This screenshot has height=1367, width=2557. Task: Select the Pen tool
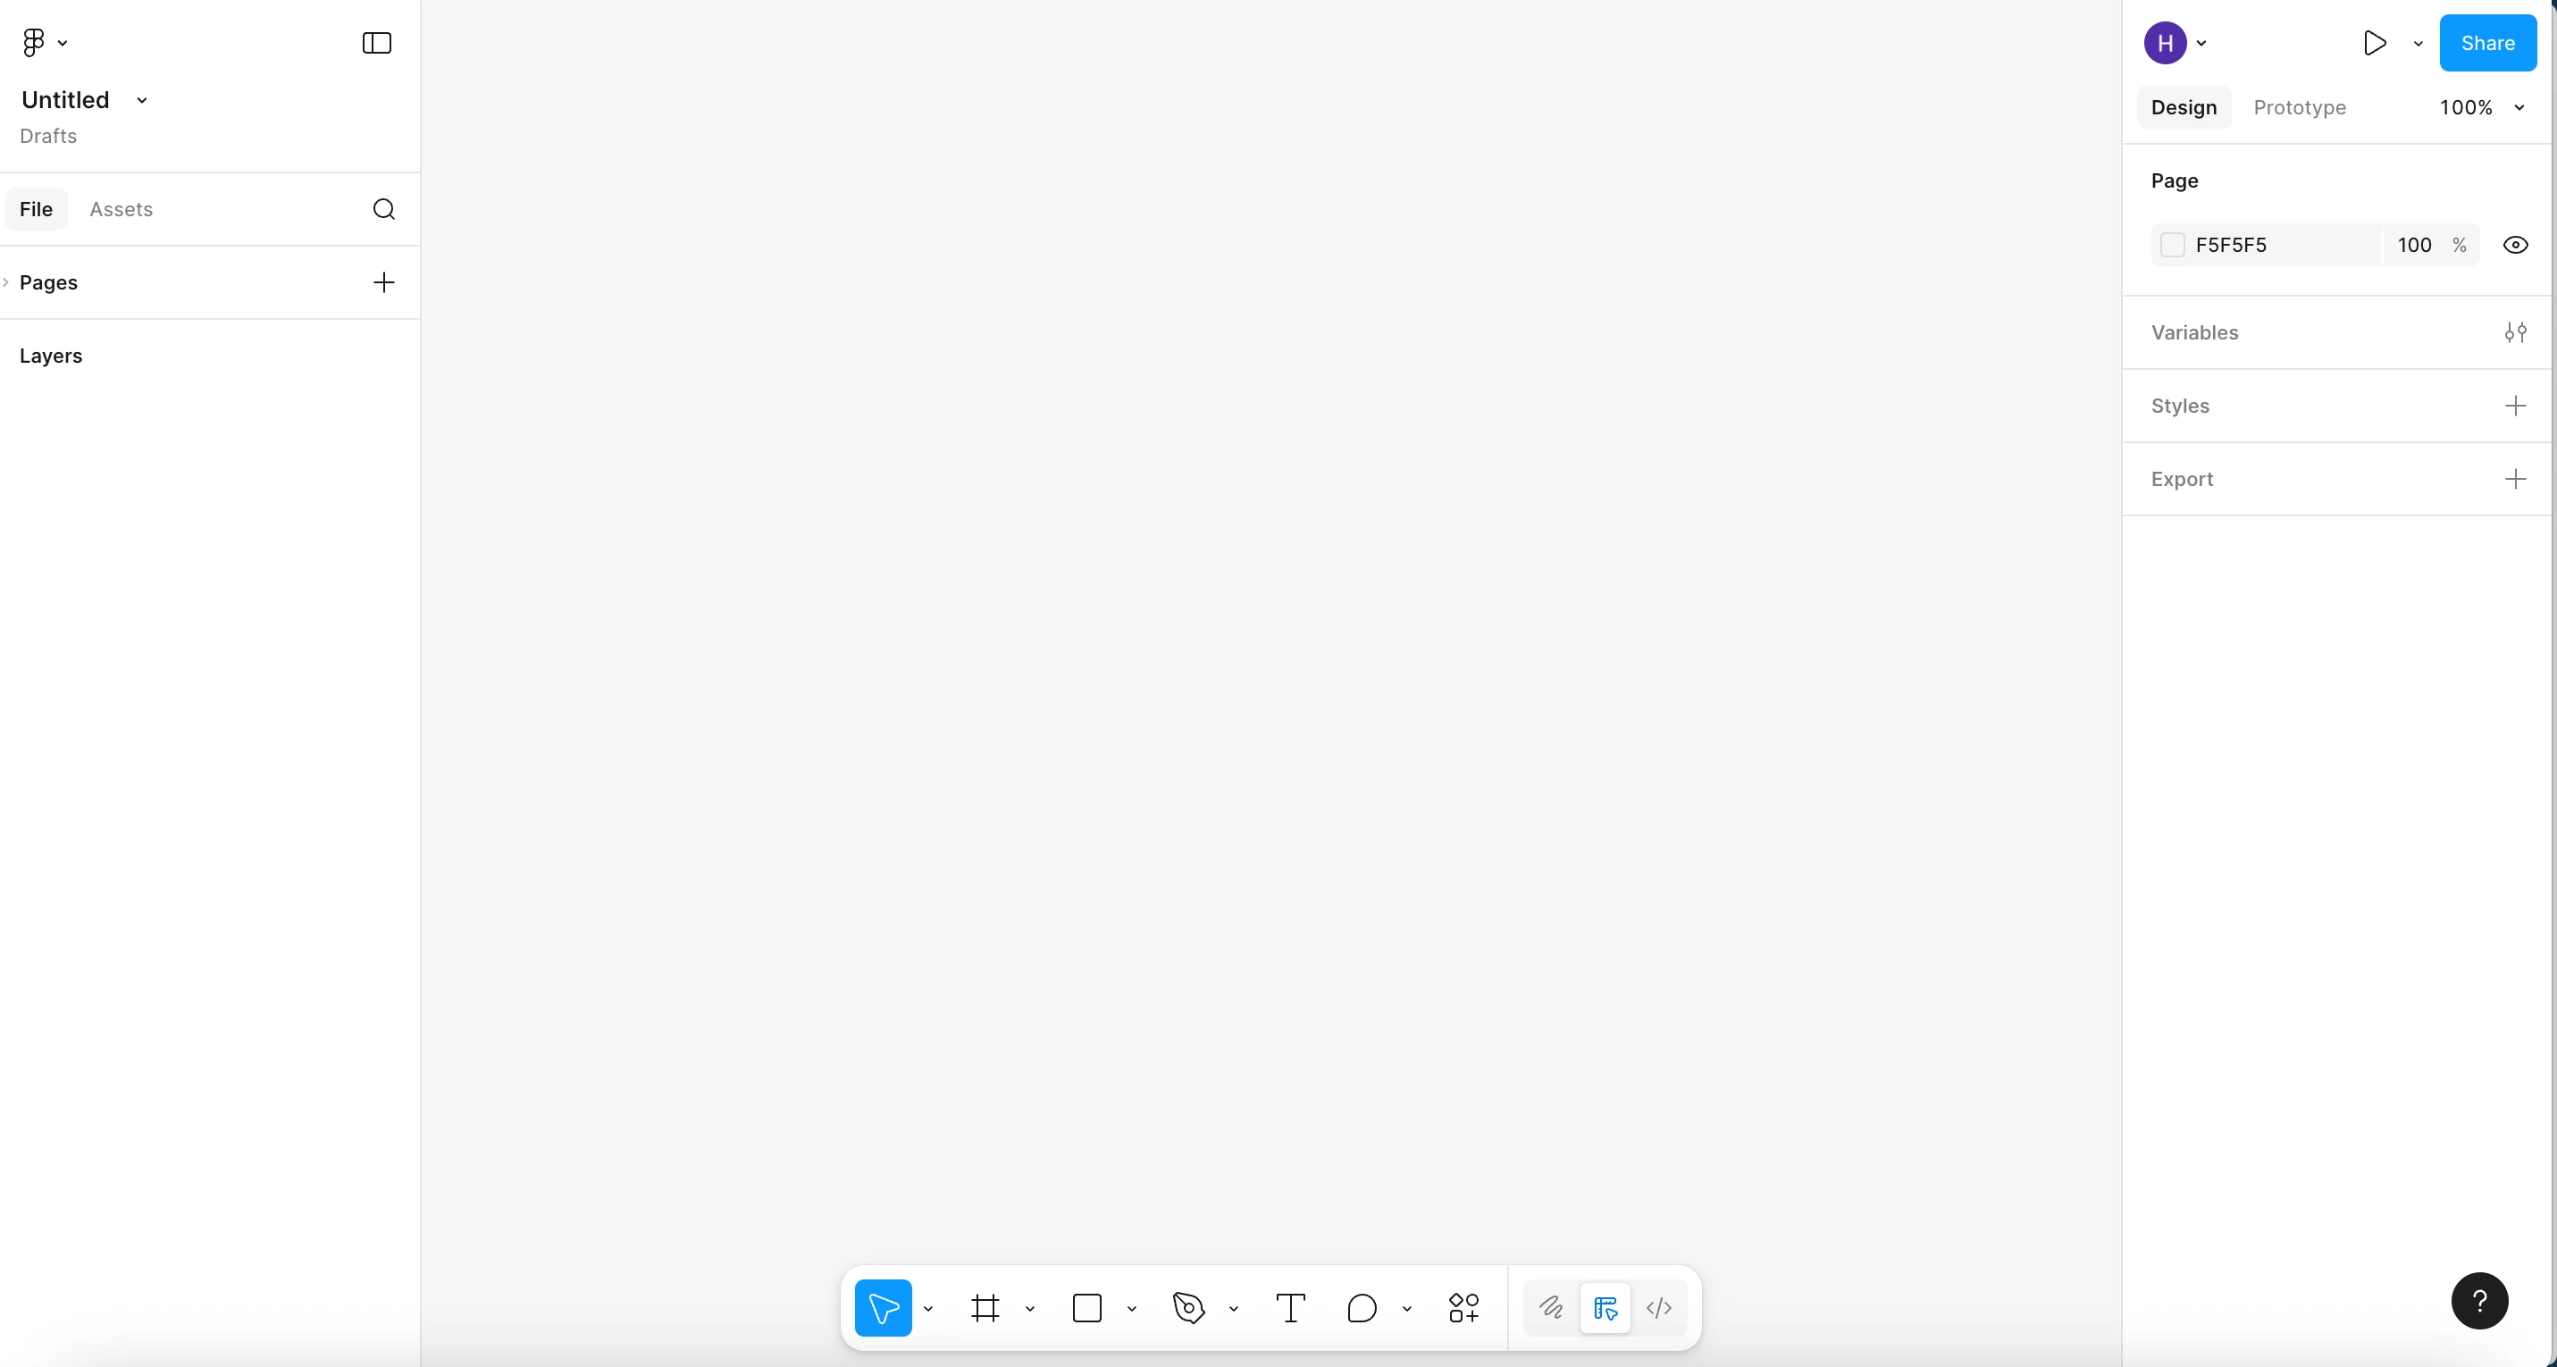click(x=1188, y=1308)
